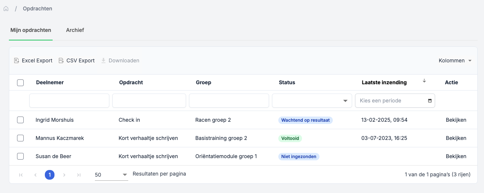Go to the previous page arrow

pyautogui.click(x=35, y=175)
